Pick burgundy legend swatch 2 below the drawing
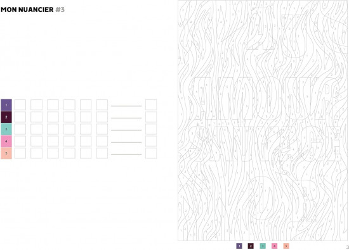Image resolution: width=349 pixels, height=250 pixels. click(251, 246)
